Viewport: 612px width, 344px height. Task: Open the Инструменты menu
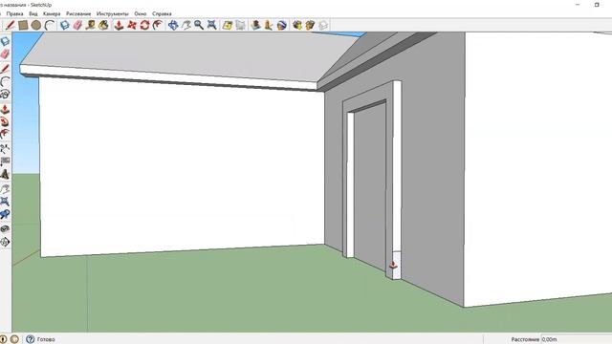coord(113,13)
